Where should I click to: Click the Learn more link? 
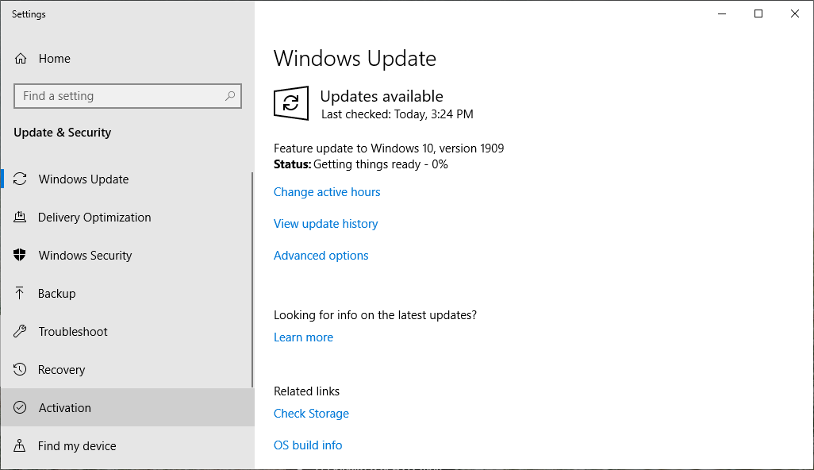(x=303, y=337)
